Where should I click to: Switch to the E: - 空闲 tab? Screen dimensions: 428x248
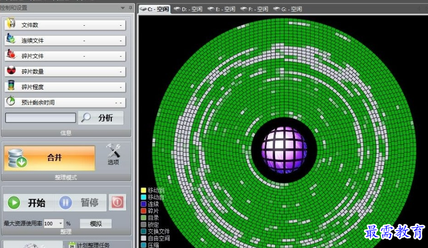coord(221,9)
